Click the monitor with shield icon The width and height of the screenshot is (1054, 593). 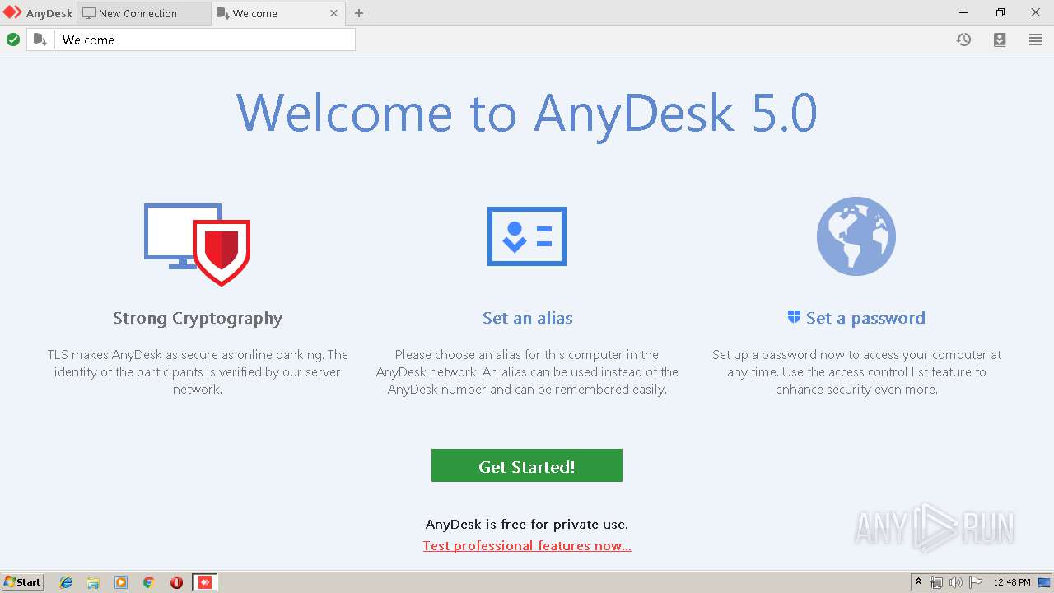tap(198, 245)
